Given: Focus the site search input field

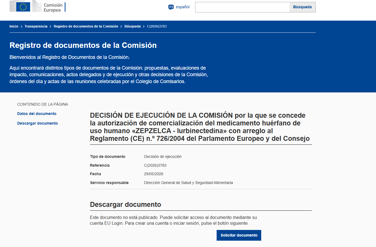Looking at the screenshot, I should tap(242, 7).
